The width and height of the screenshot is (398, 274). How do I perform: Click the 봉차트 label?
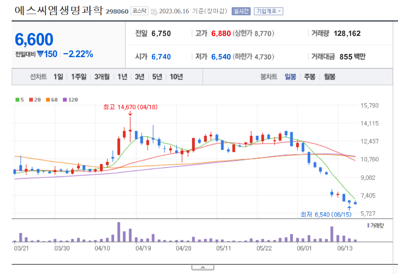[x=269, y=77]
